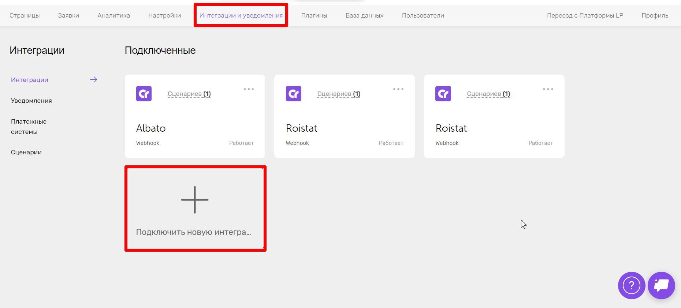681x308 pixels.
Task: Click the Работает status on the Albato card
Action: (x=241, y=143)
